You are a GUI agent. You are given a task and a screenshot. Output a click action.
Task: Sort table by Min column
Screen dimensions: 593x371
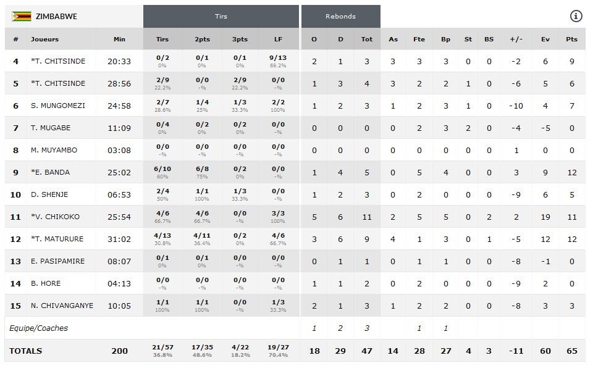point(119,39)
